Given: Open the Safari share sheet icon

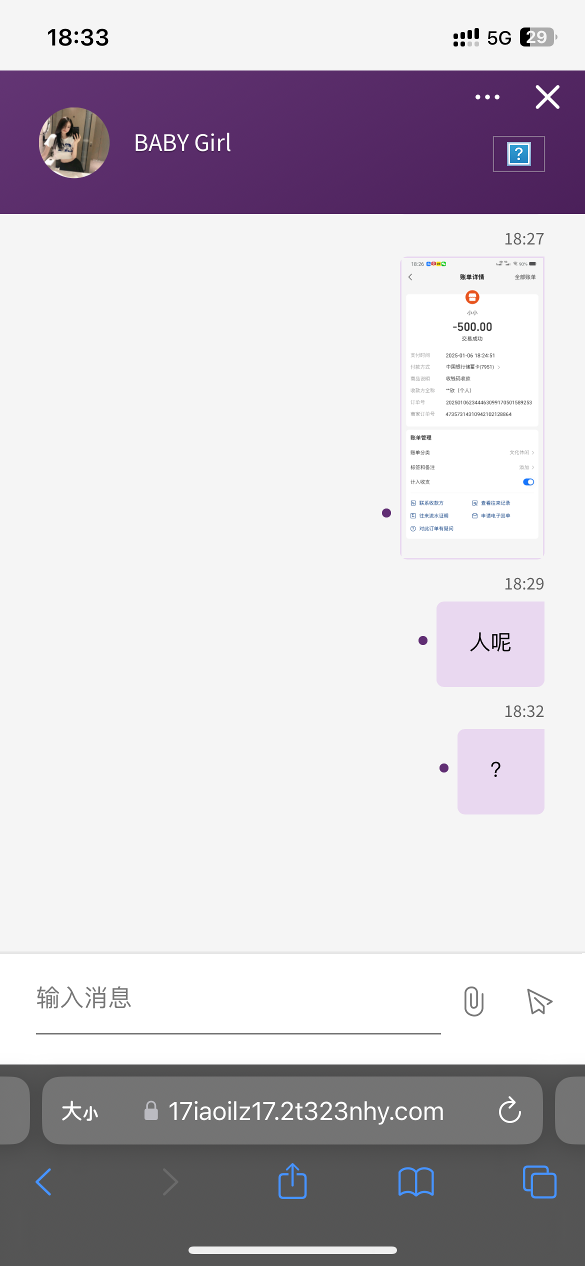Looking at the screenshot, I should point(292,1181).
